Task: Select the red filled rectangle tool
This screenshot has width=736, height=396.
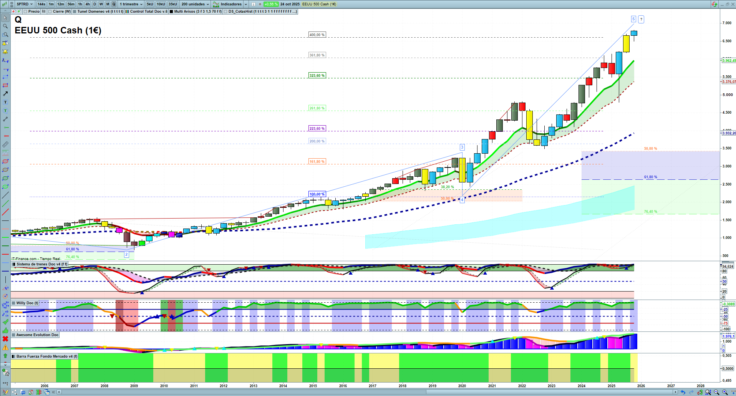Action: 5,85
